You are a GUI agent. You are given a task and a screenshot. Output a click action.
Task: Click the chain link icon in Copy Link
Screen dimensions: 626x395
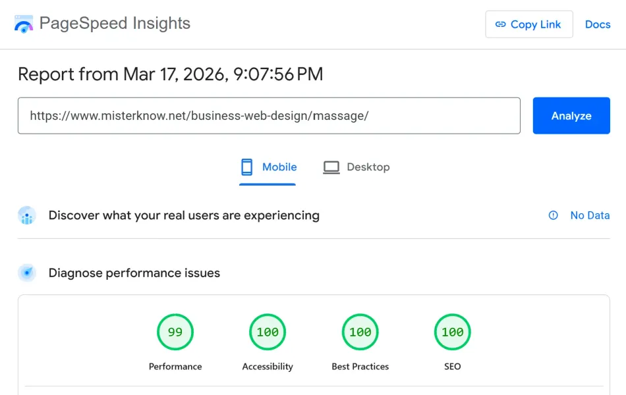(x=500, y=24)
